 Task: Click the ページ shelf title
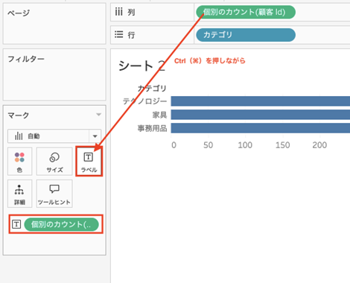click(19, 13)
